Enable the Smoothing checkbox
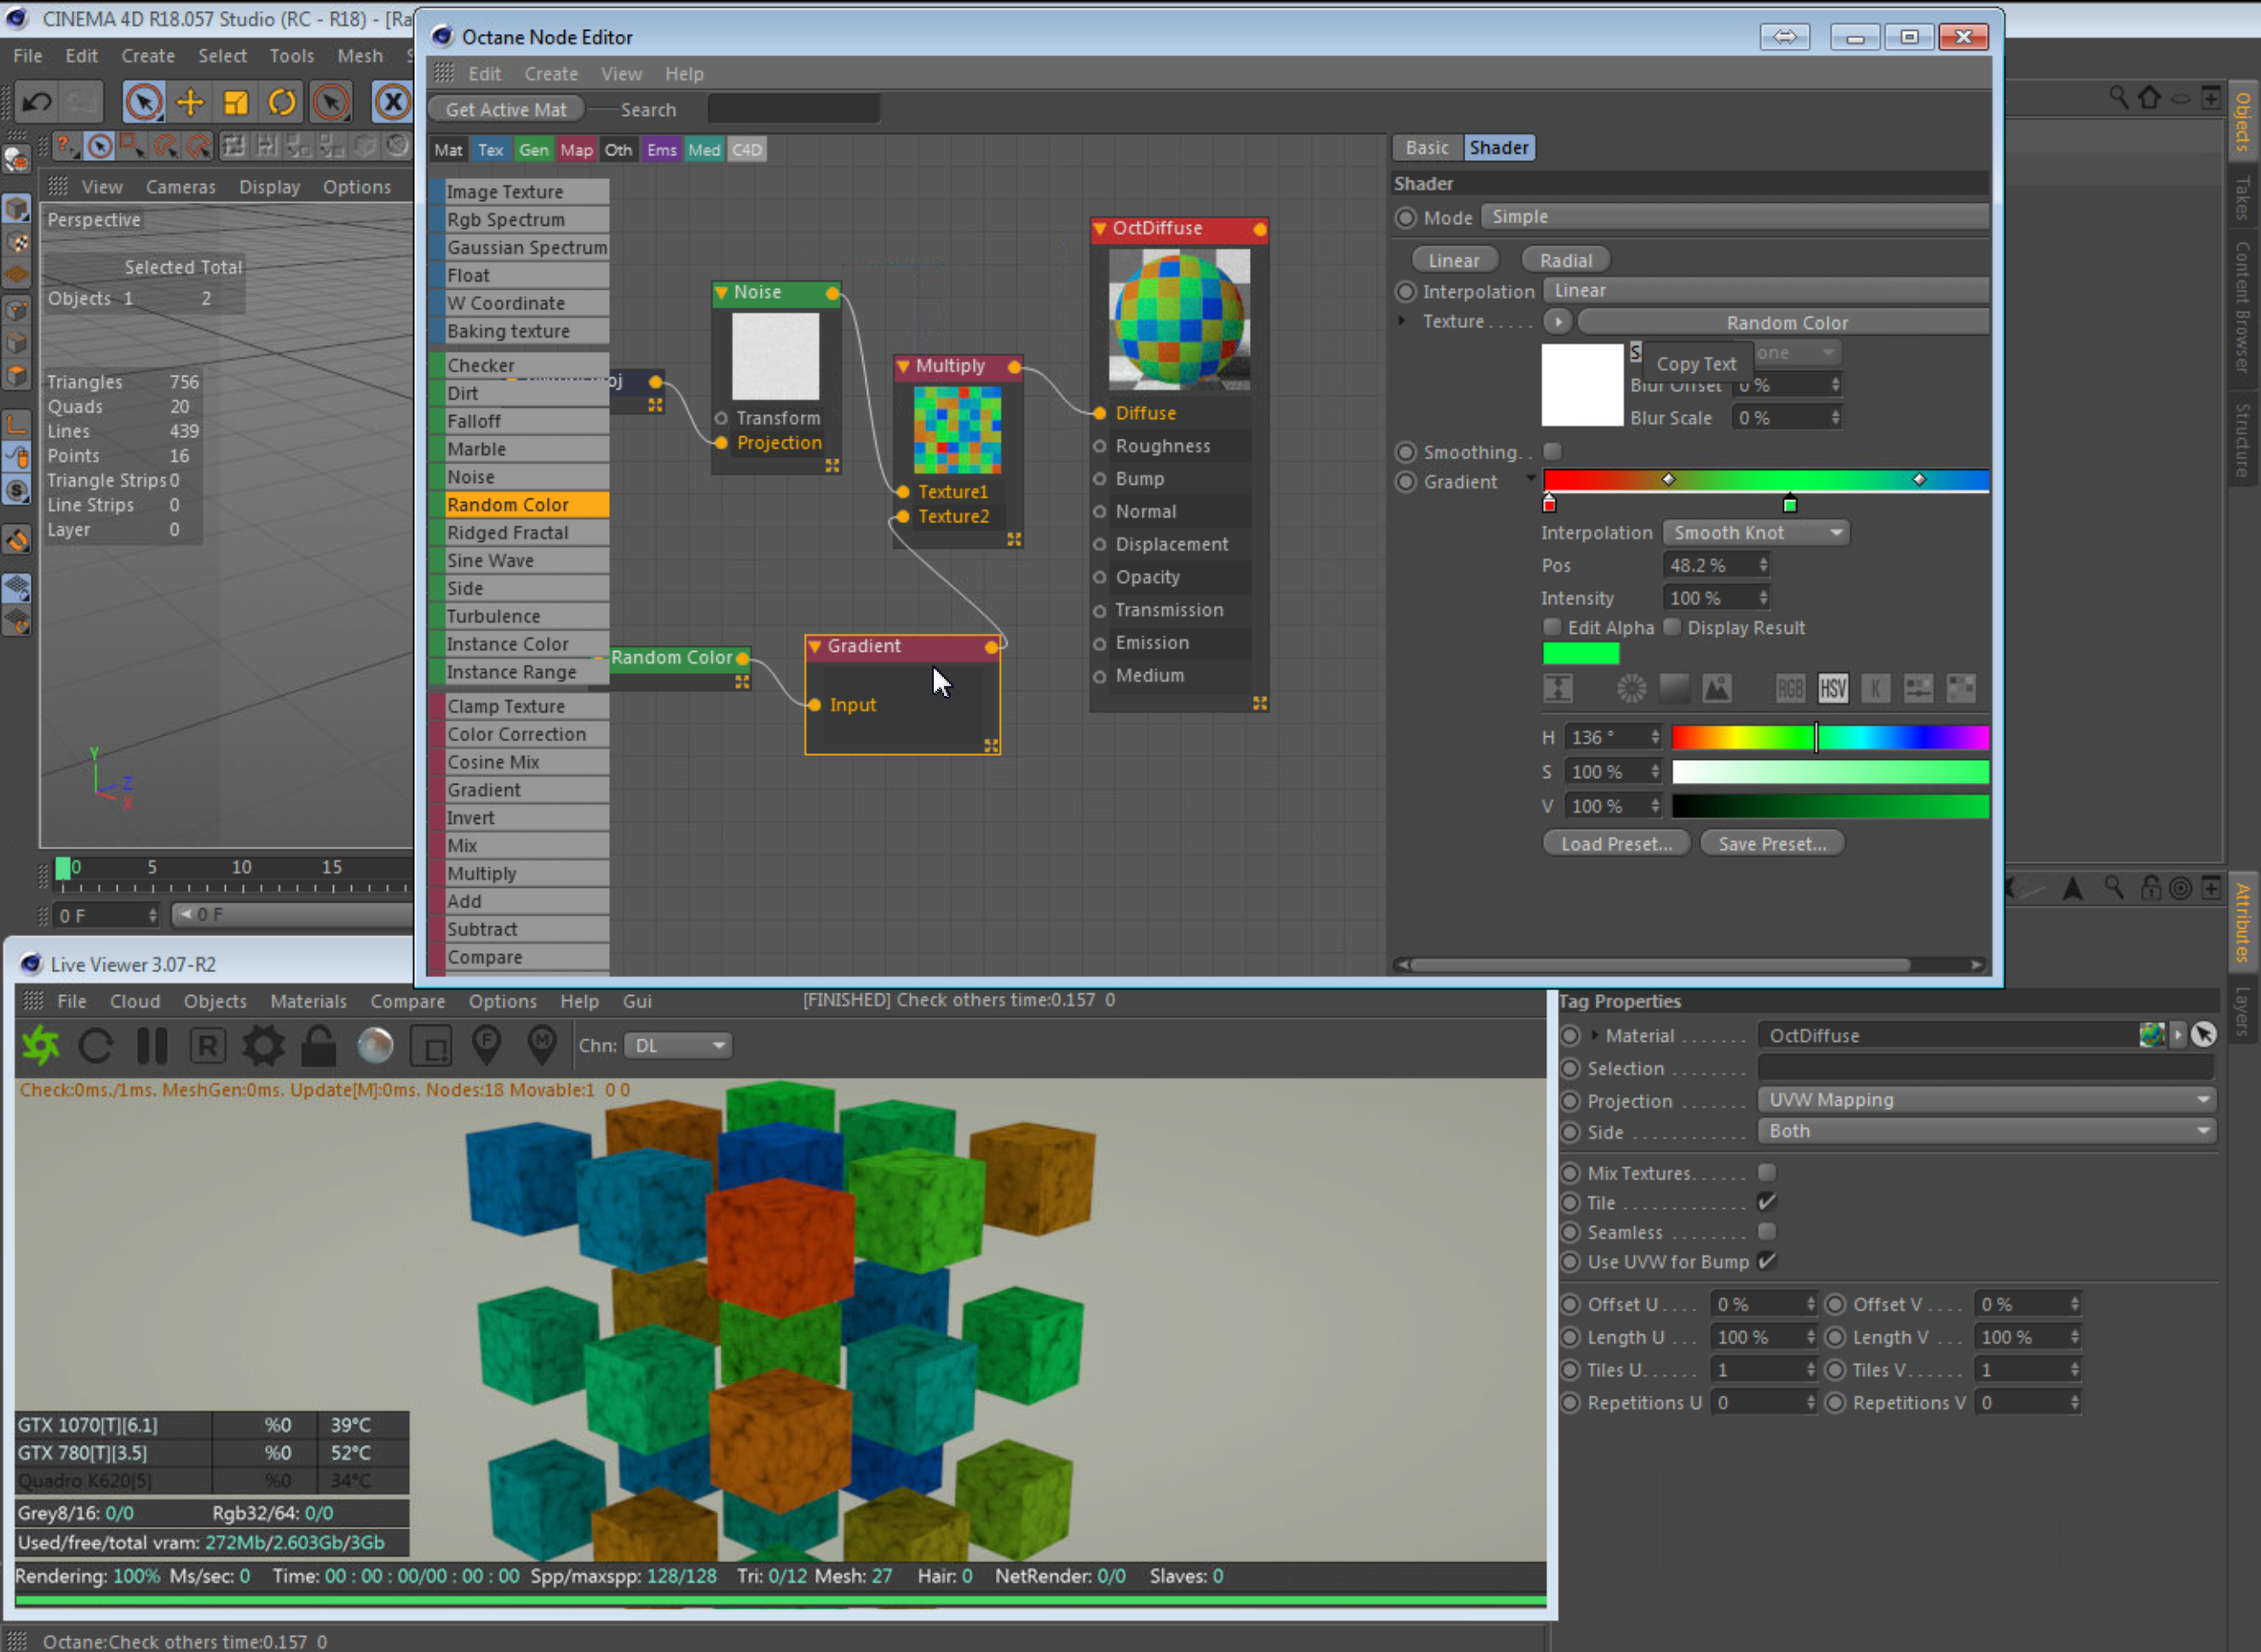The image size is (2261, 1652). pyautogui.click(x=1552, y=452)
